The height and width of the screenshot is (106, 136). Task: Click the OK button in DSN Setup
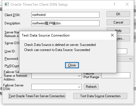pos(118,14)
